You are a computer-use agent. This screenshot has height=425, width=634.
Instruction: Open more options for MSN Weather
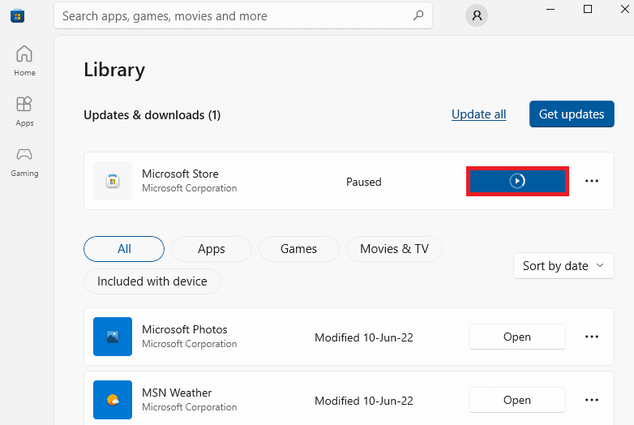coord(592,400)
